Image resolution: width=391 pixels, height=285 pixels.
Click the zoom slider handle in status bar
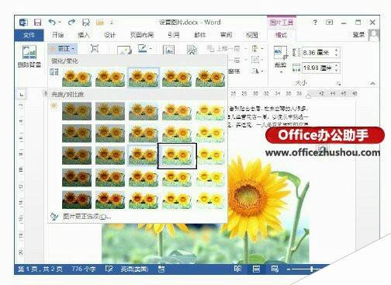coord(312,269)
